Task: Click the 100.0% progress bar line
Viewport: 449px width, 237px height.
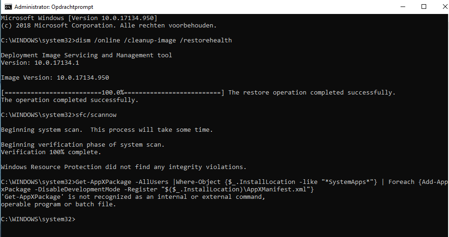Action: pyautogui.click(x=113, y=93)
